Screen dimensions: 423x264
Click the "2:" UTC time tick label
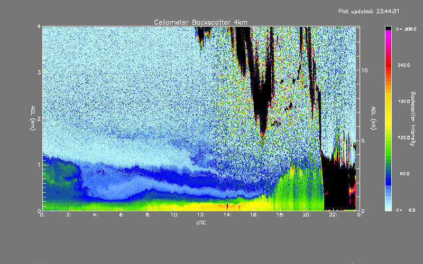[69, 215]
